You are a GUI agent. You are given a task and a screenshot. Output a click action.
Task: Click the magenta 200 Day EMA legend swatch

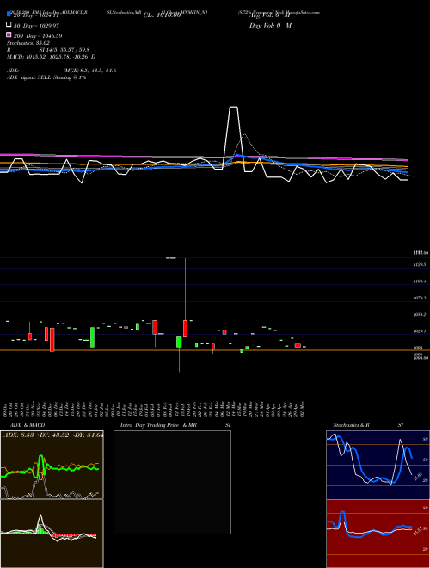click(x=9, y=34)
